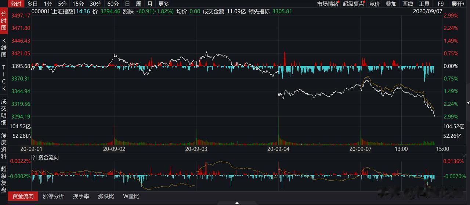
Task: Switch to the W量比 tab
Action: pos(131,196)
